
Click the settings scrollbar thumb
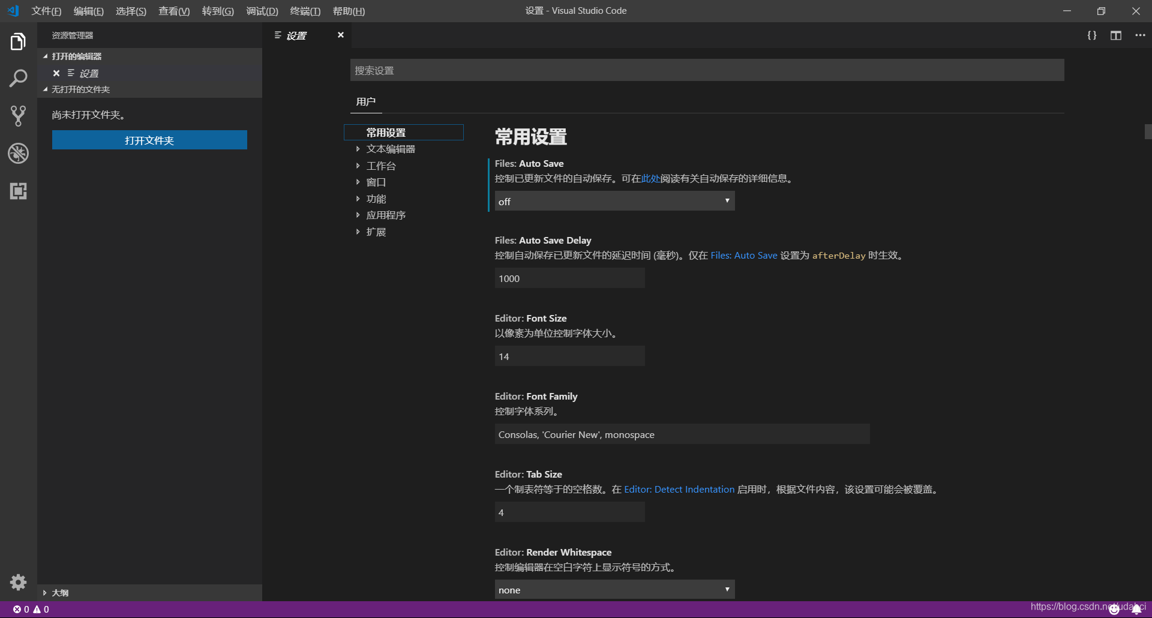(x=1148, y=131)
